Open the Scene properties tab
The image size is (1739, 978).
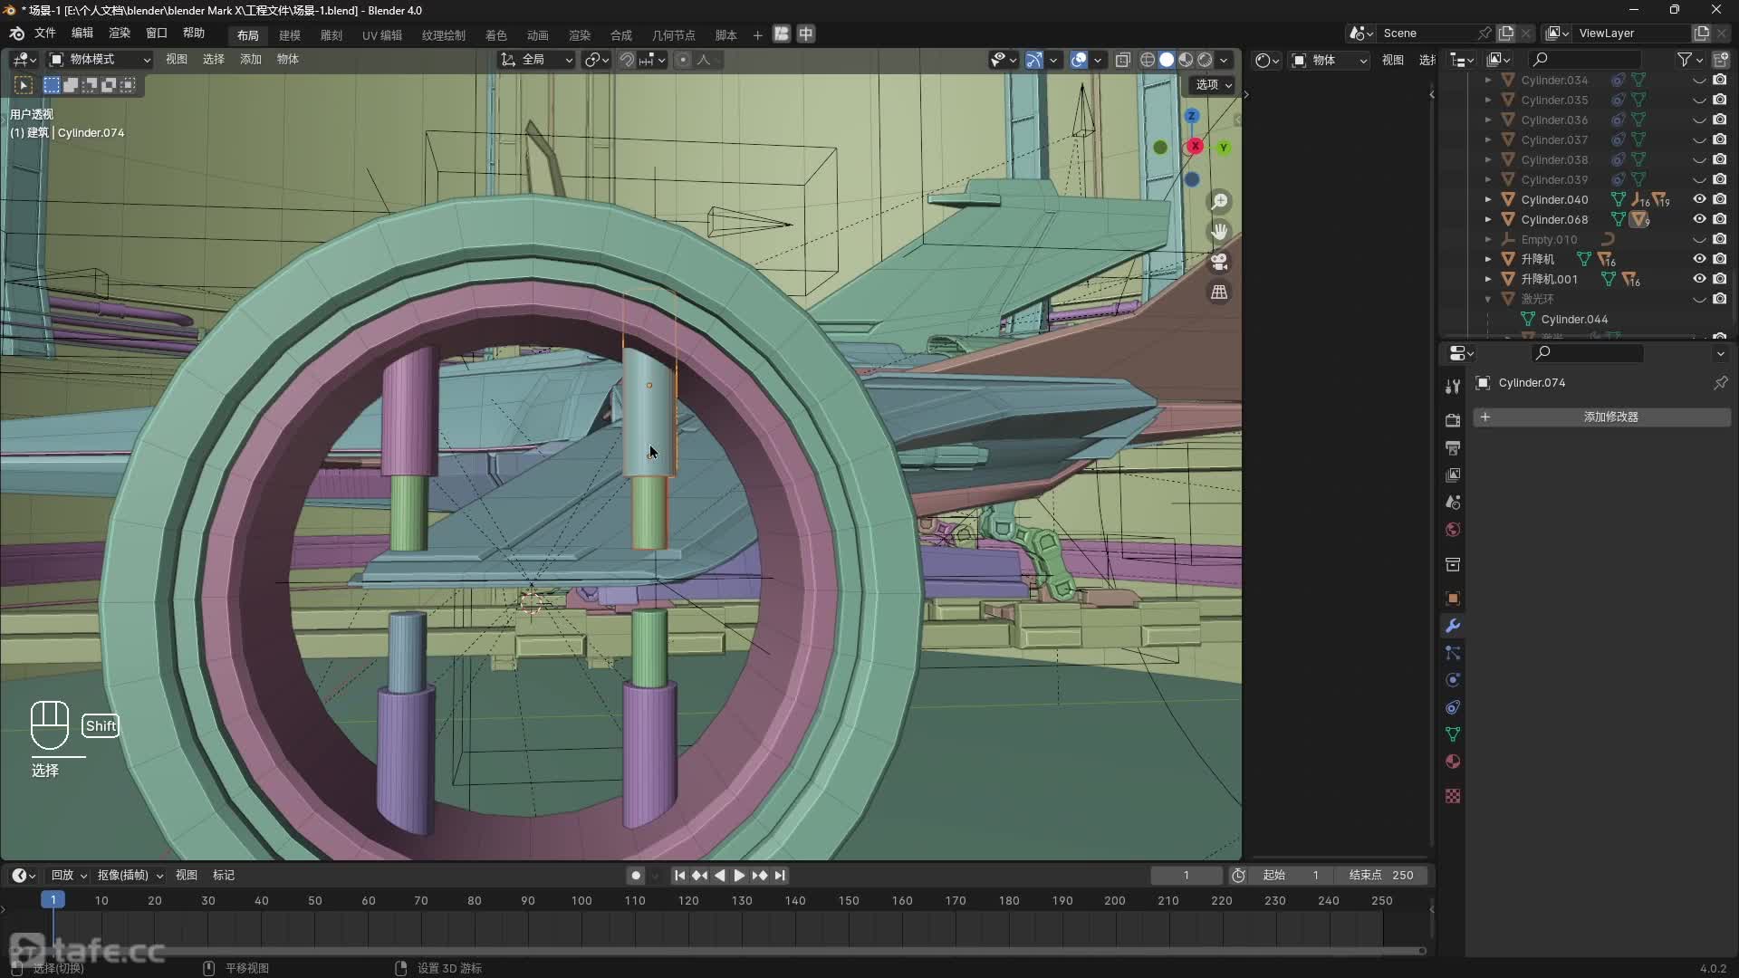point(1453,502)
